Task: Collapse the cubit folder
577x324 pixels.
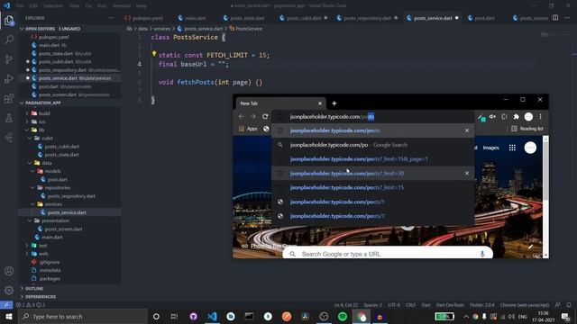Action: click(x=47, y=138)
